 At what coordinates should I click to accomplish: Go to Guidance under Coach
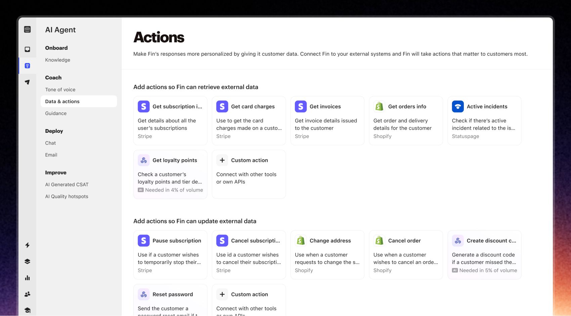coord(56,113)
